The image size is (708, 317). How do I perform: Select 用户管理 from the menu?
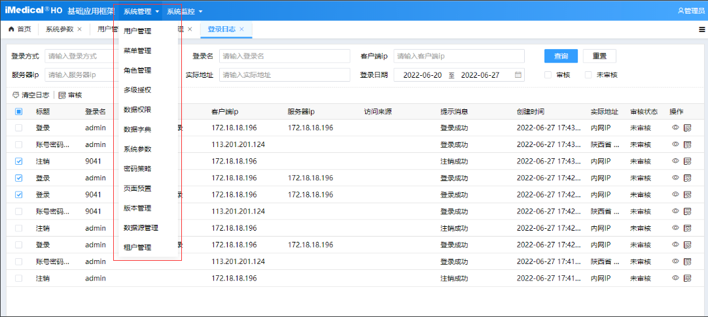click(137, 31)
